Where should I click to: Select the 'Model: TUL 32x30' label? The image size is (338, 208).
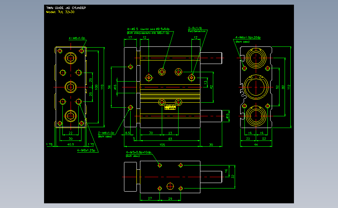pyautogui.click(x=60, y=12)
